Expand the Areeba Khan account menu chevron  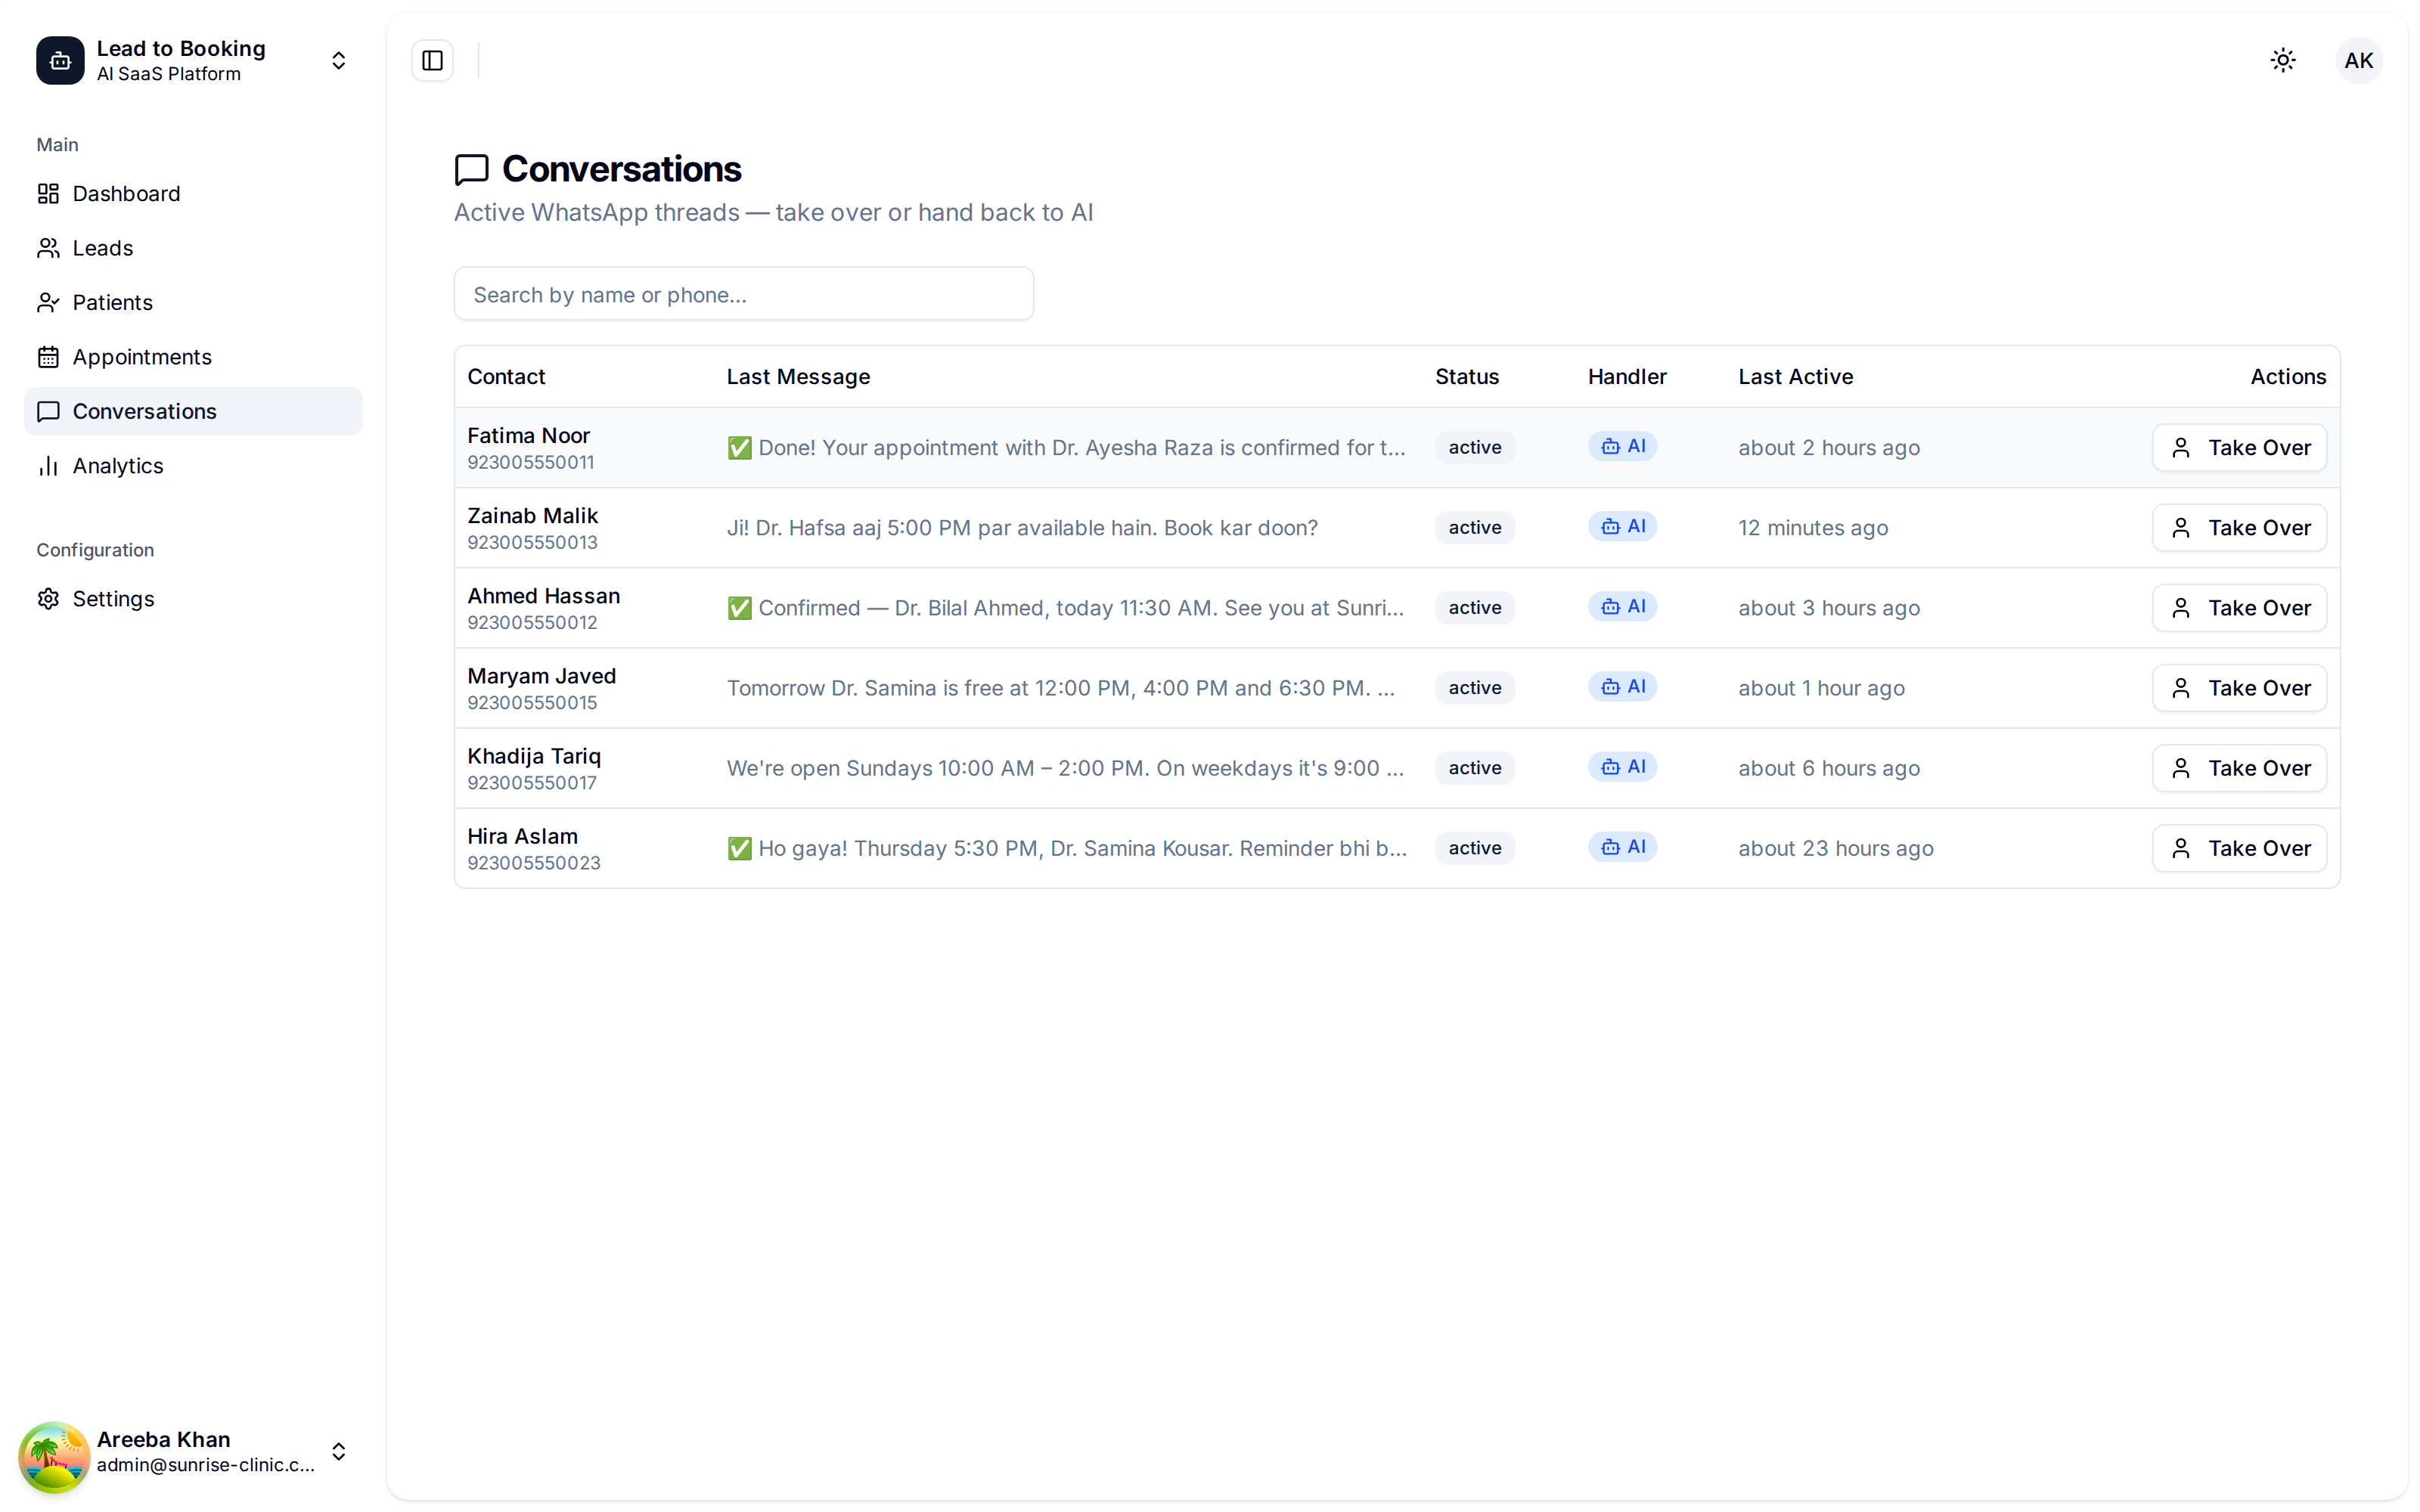coord(338,1451)
